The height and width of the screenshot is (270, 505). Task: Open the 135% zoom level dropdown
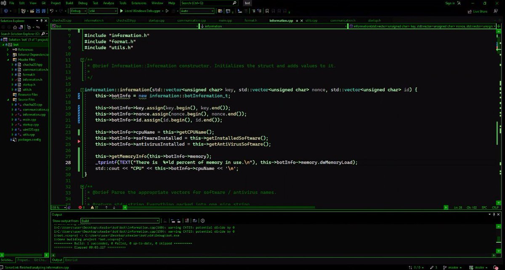58,207
